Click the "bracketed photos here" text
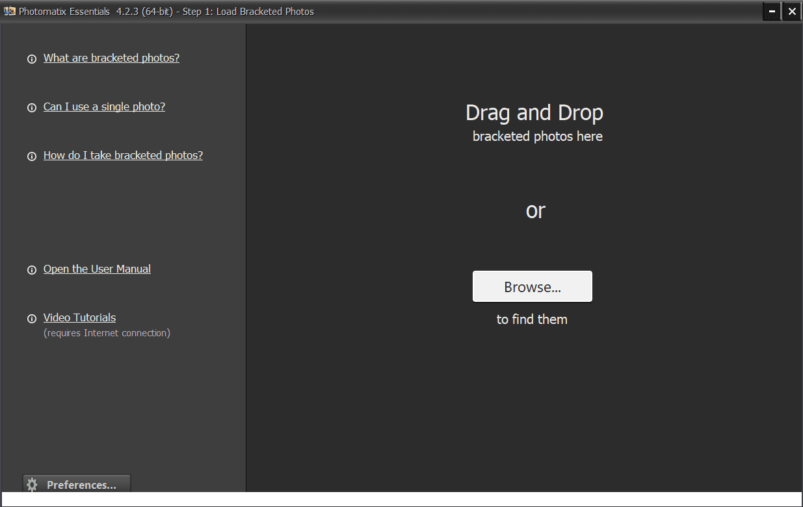This screenshot has width=803, height=507. click(538, 136)
